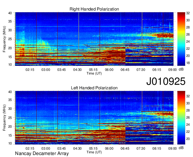Click 24 dB mark on right-handed color bar
The width and height of the screenshot is (193, 157).
(x=188, y=42)
